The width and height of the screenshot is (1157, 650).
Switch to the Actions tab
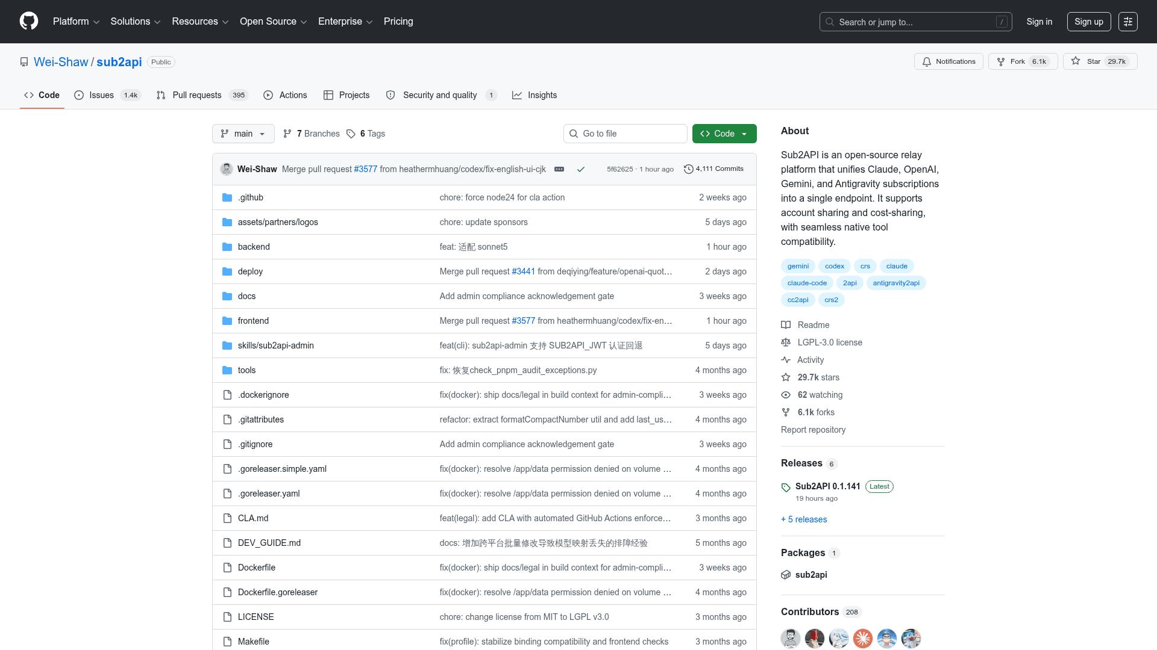click(x=285, y=95)
